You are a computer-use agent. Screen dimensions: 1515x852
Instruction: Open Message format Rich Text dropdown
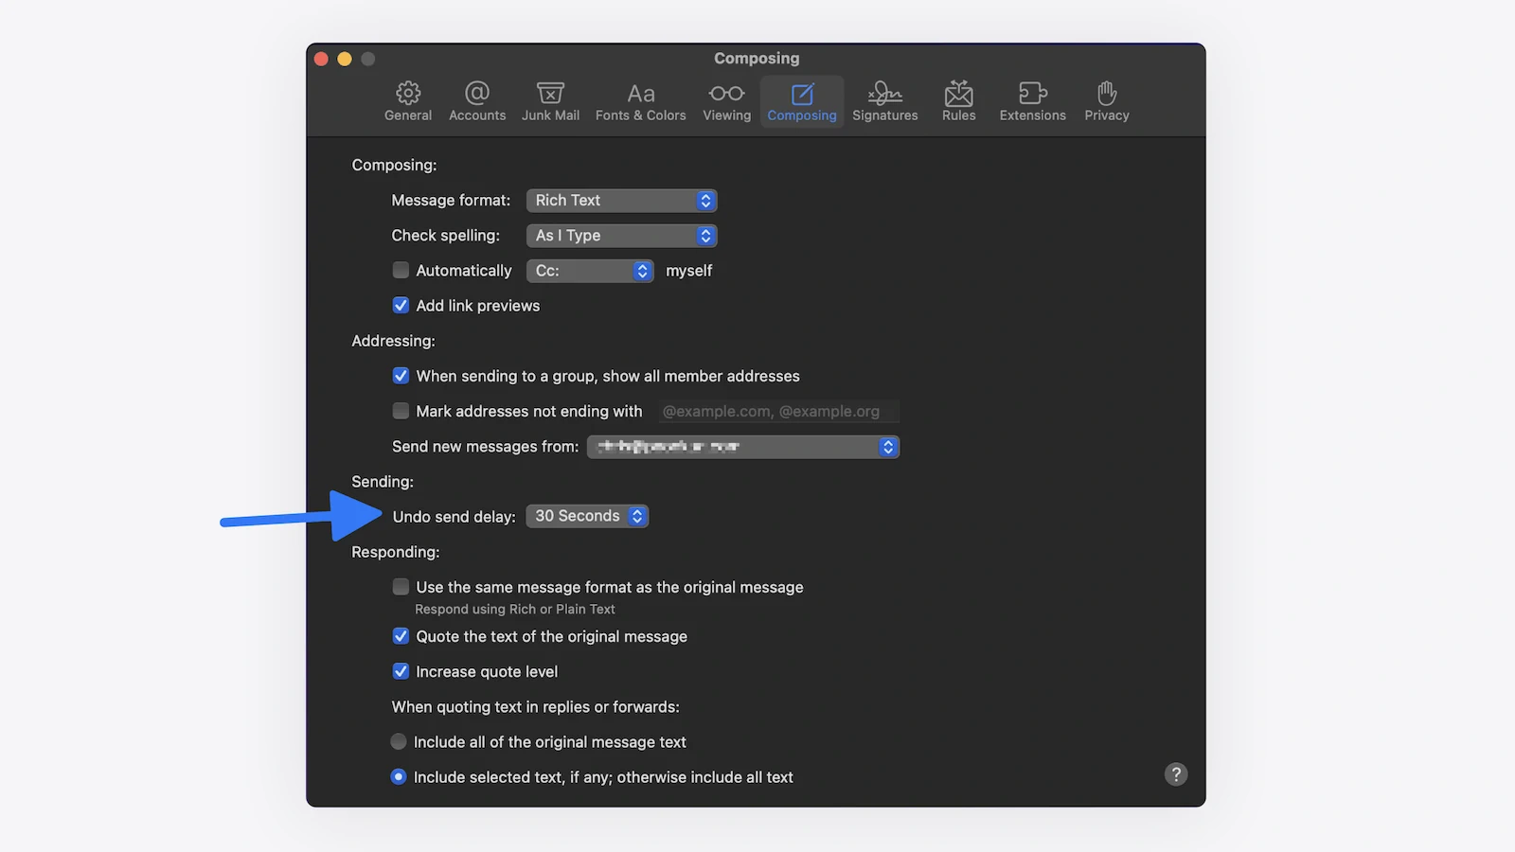pos(621,201)
